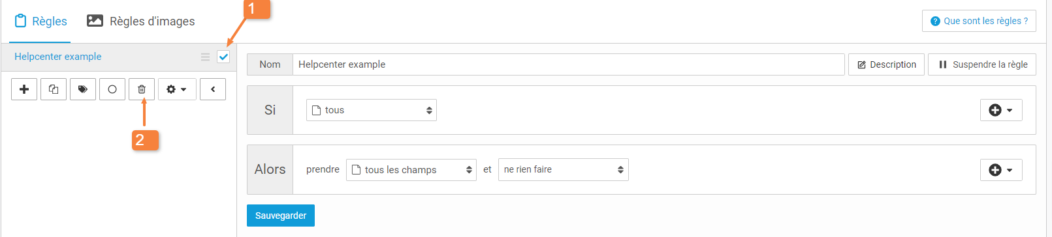Open the 'ne rien faire' action dropdown
Viewport: 1052px width, 237px height.
564,170
